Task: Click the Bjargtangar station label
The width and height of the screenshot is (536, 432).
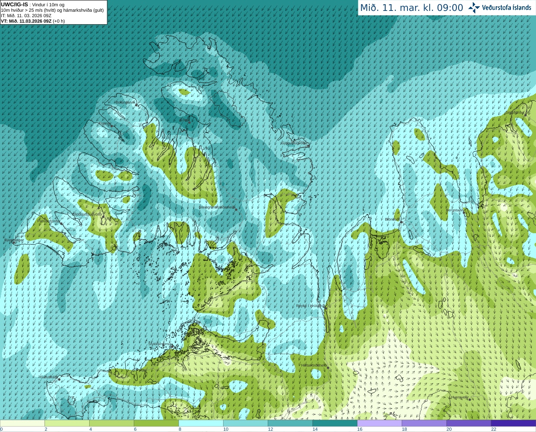Action: click(x=14, y=240)
